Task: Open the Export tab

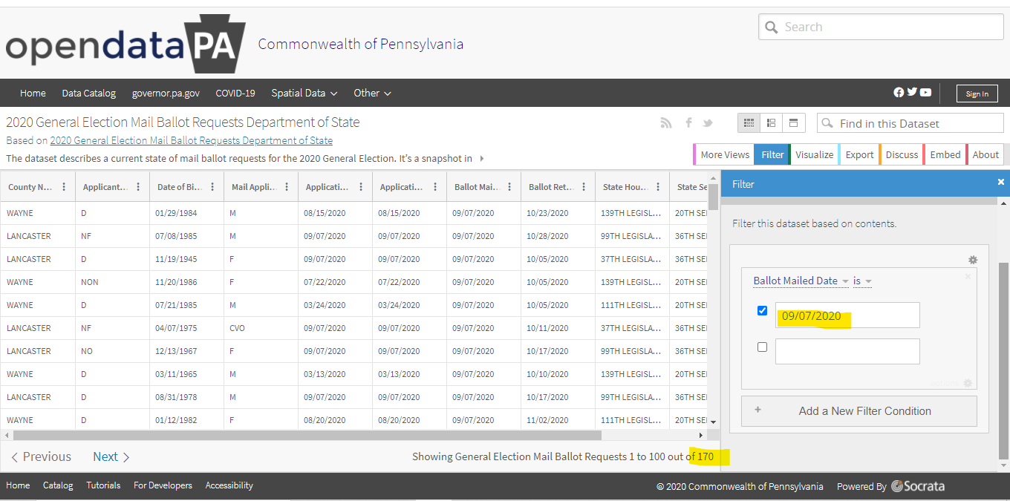Action: click(859, 154)
